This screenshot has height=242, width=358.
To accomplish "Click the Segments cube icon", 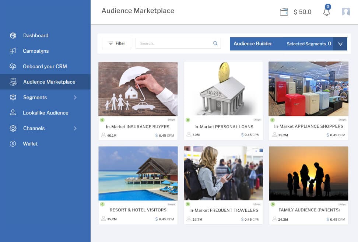I will pos(13,97).
